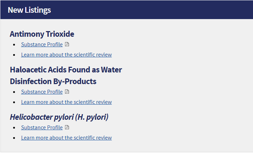Click the Antimony Trioxide heading

point(42,34)
